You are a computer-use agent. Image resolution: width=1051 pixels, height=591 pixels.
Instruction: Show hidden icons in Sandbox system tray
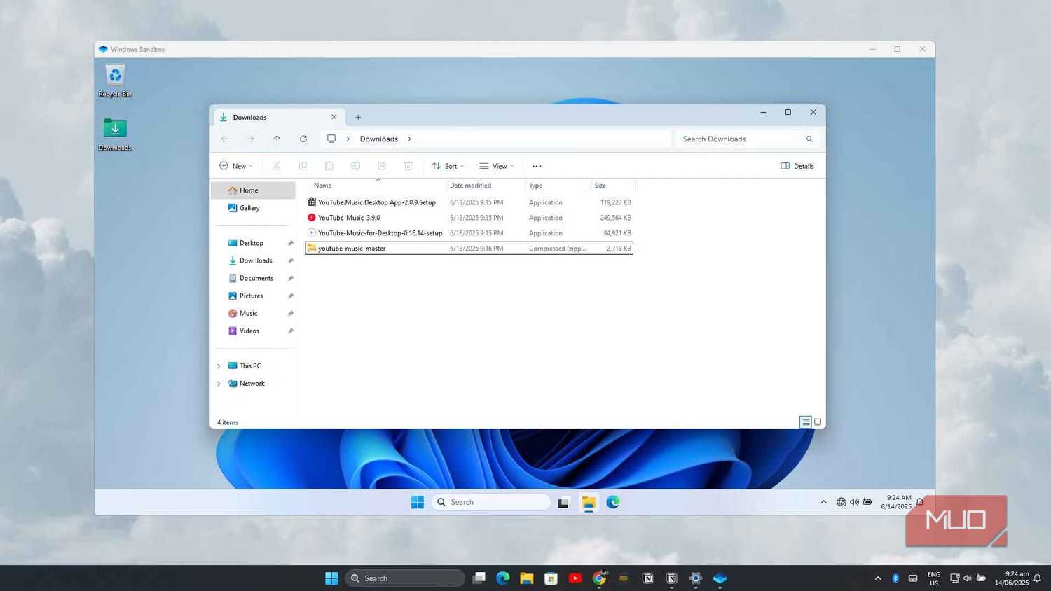pos(824,502)
